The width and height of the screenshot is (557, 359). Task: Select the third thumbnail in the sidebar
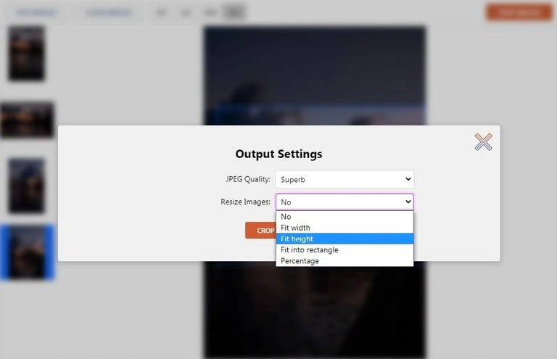[x=27, y=186]
